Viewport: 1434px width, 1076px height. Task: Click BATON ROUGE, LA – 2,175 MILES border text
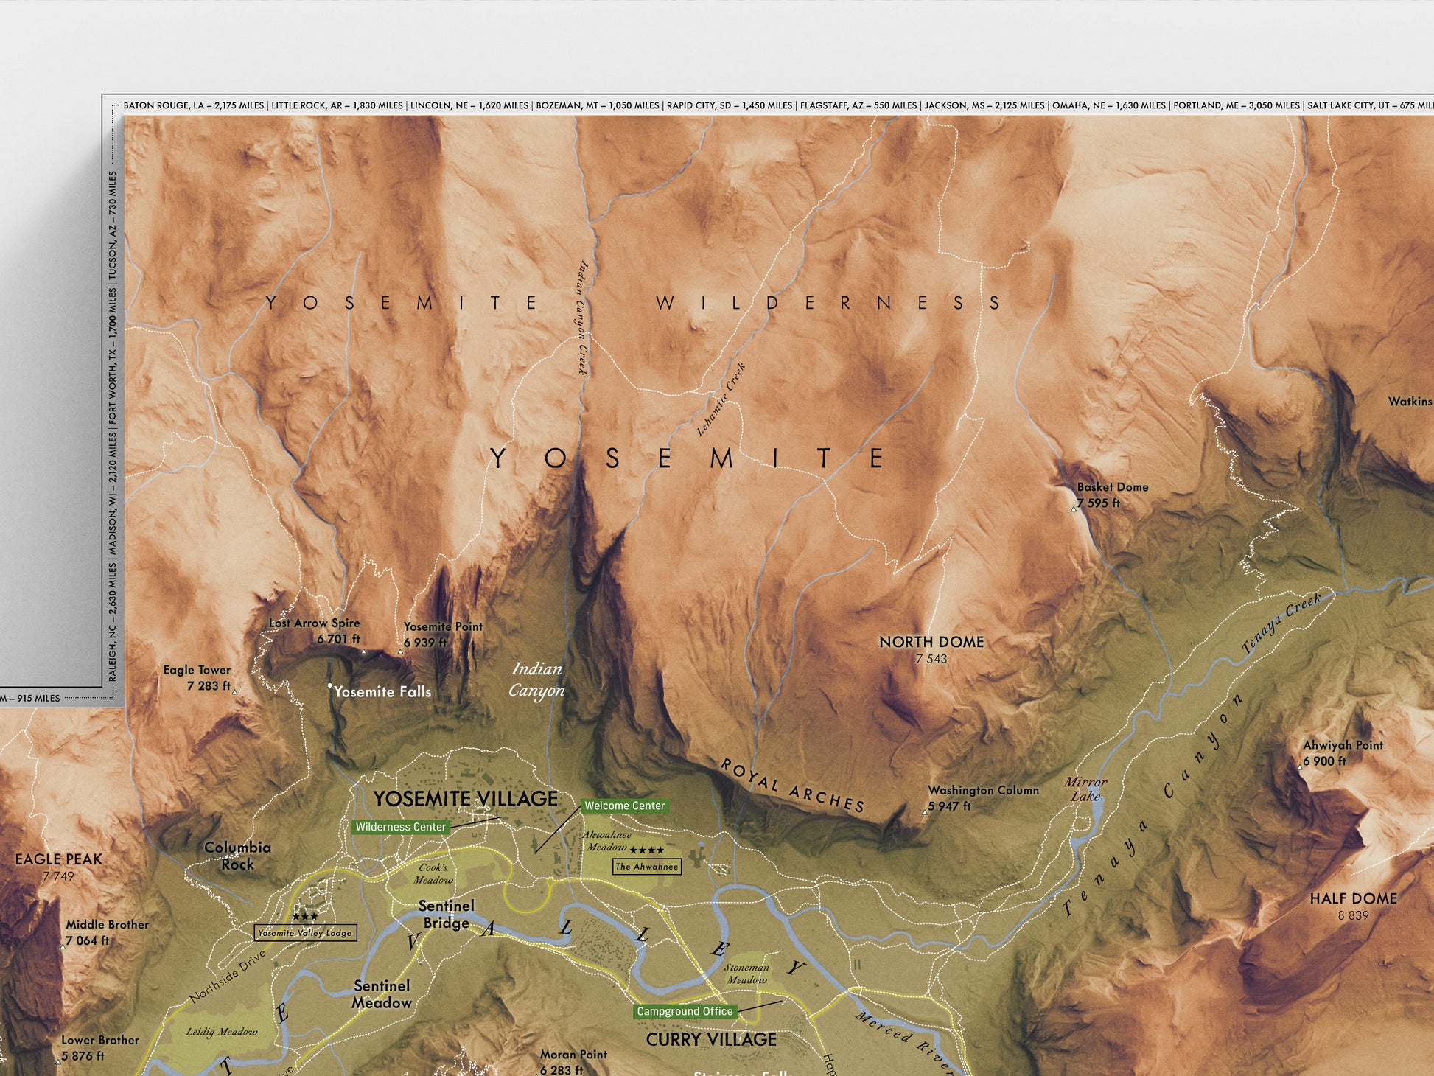(x=194, y=105)
